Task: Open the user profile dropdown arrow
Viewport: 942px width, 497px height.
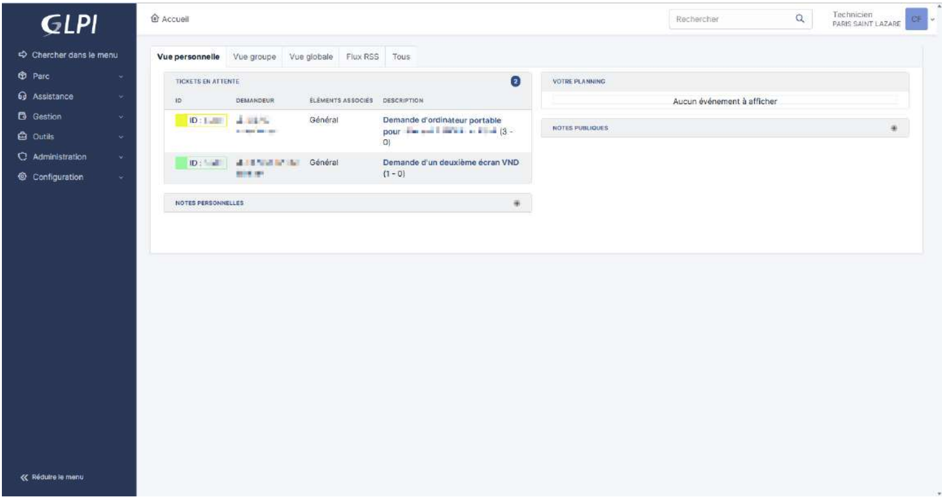Action: pos(933,20)
